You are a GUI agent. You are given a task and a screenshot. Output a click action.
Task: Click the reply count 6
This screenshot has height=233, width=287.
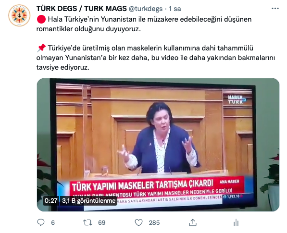53,223
